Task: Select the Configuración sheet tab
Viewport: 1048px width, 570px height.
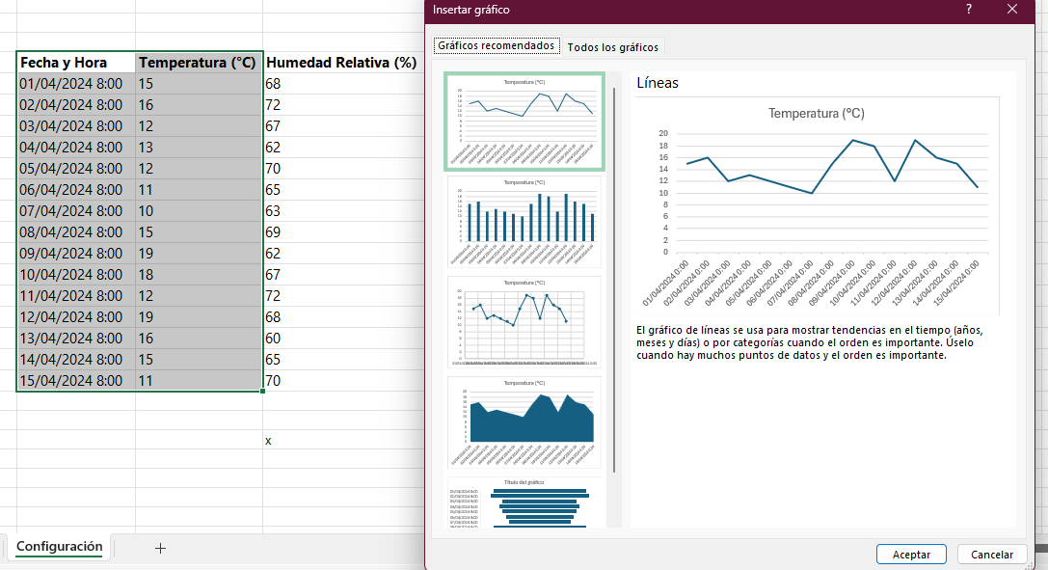Action: point(59,547)
